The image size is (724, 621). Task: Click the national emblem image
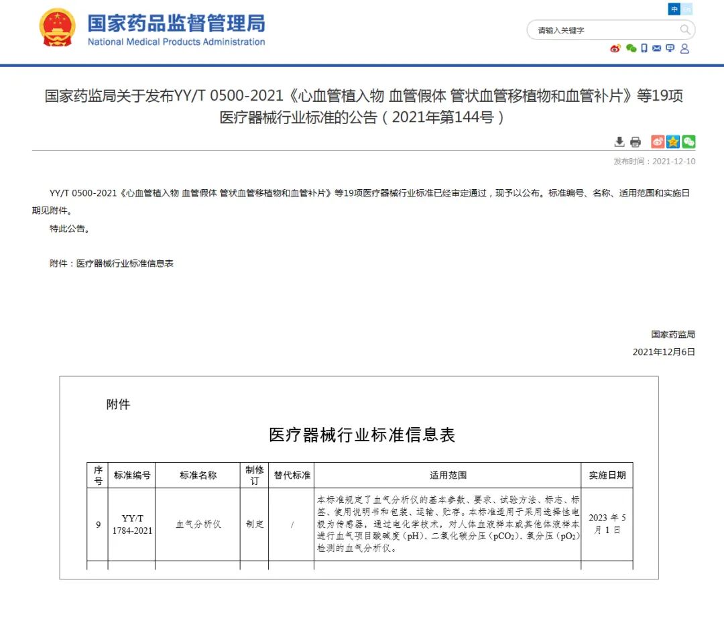[58, 28]
